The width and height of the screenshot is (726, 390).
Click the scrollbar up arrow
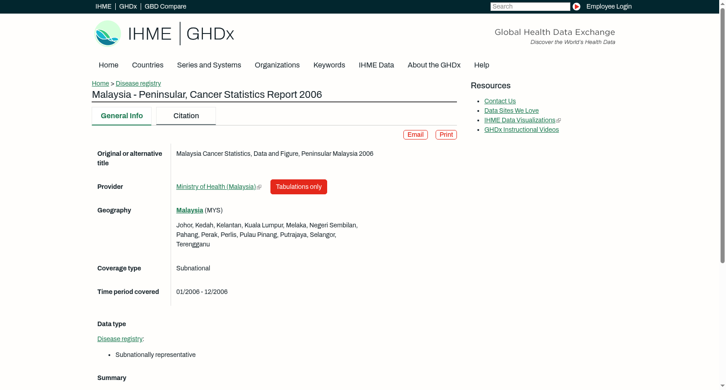(722, 4)
